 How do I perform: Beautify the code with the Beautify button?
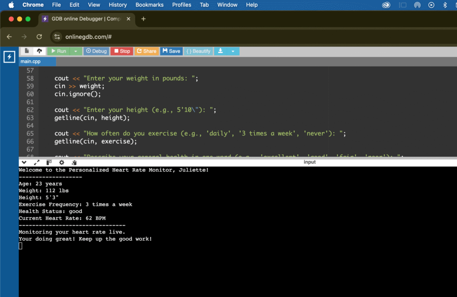click(198, 51)
